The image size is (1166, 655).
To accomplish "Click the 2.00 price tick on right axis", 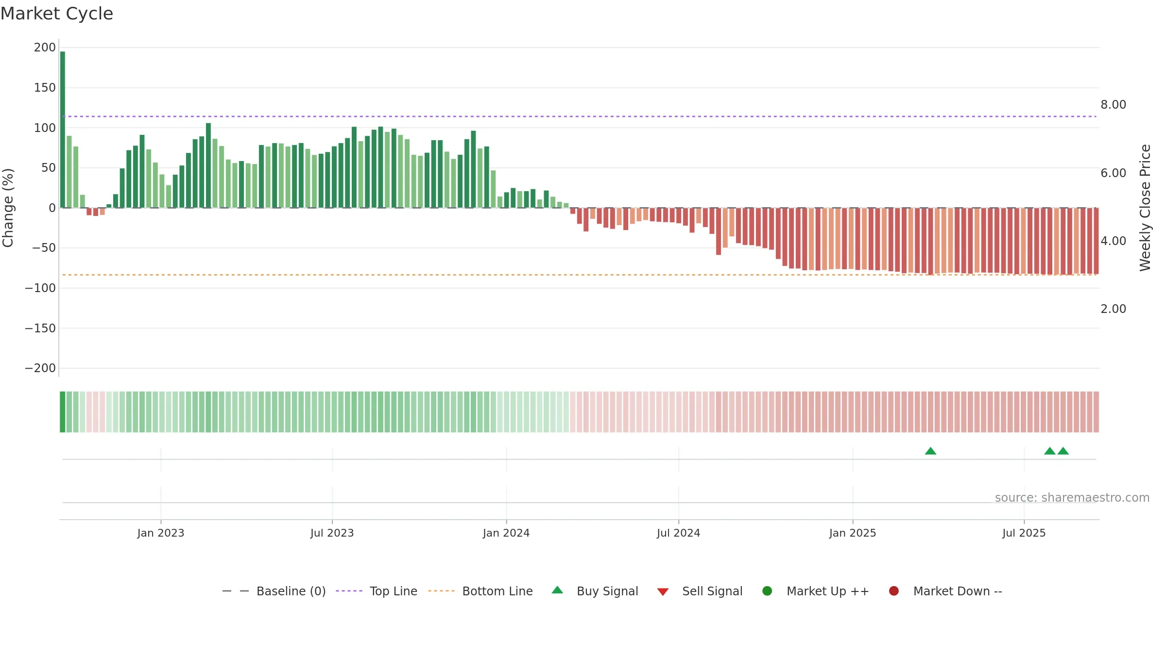I will point(1114,309).
